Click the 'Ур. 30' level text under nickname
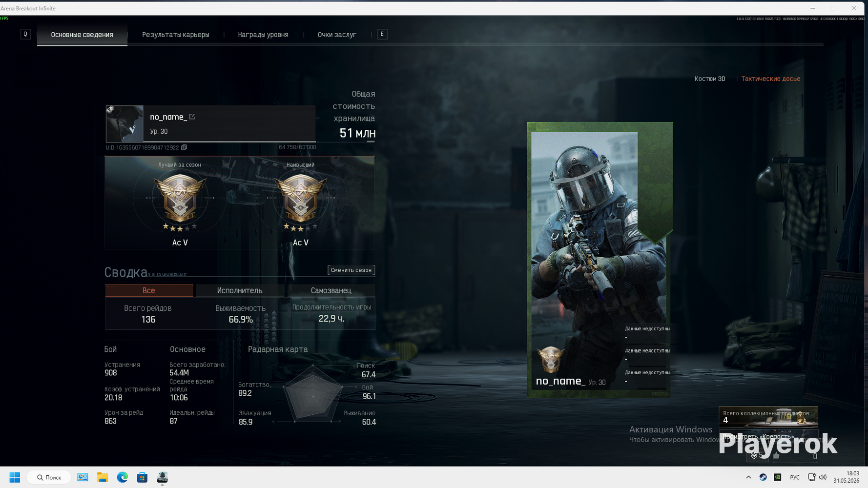868x488 pixels. click(159, 131)
